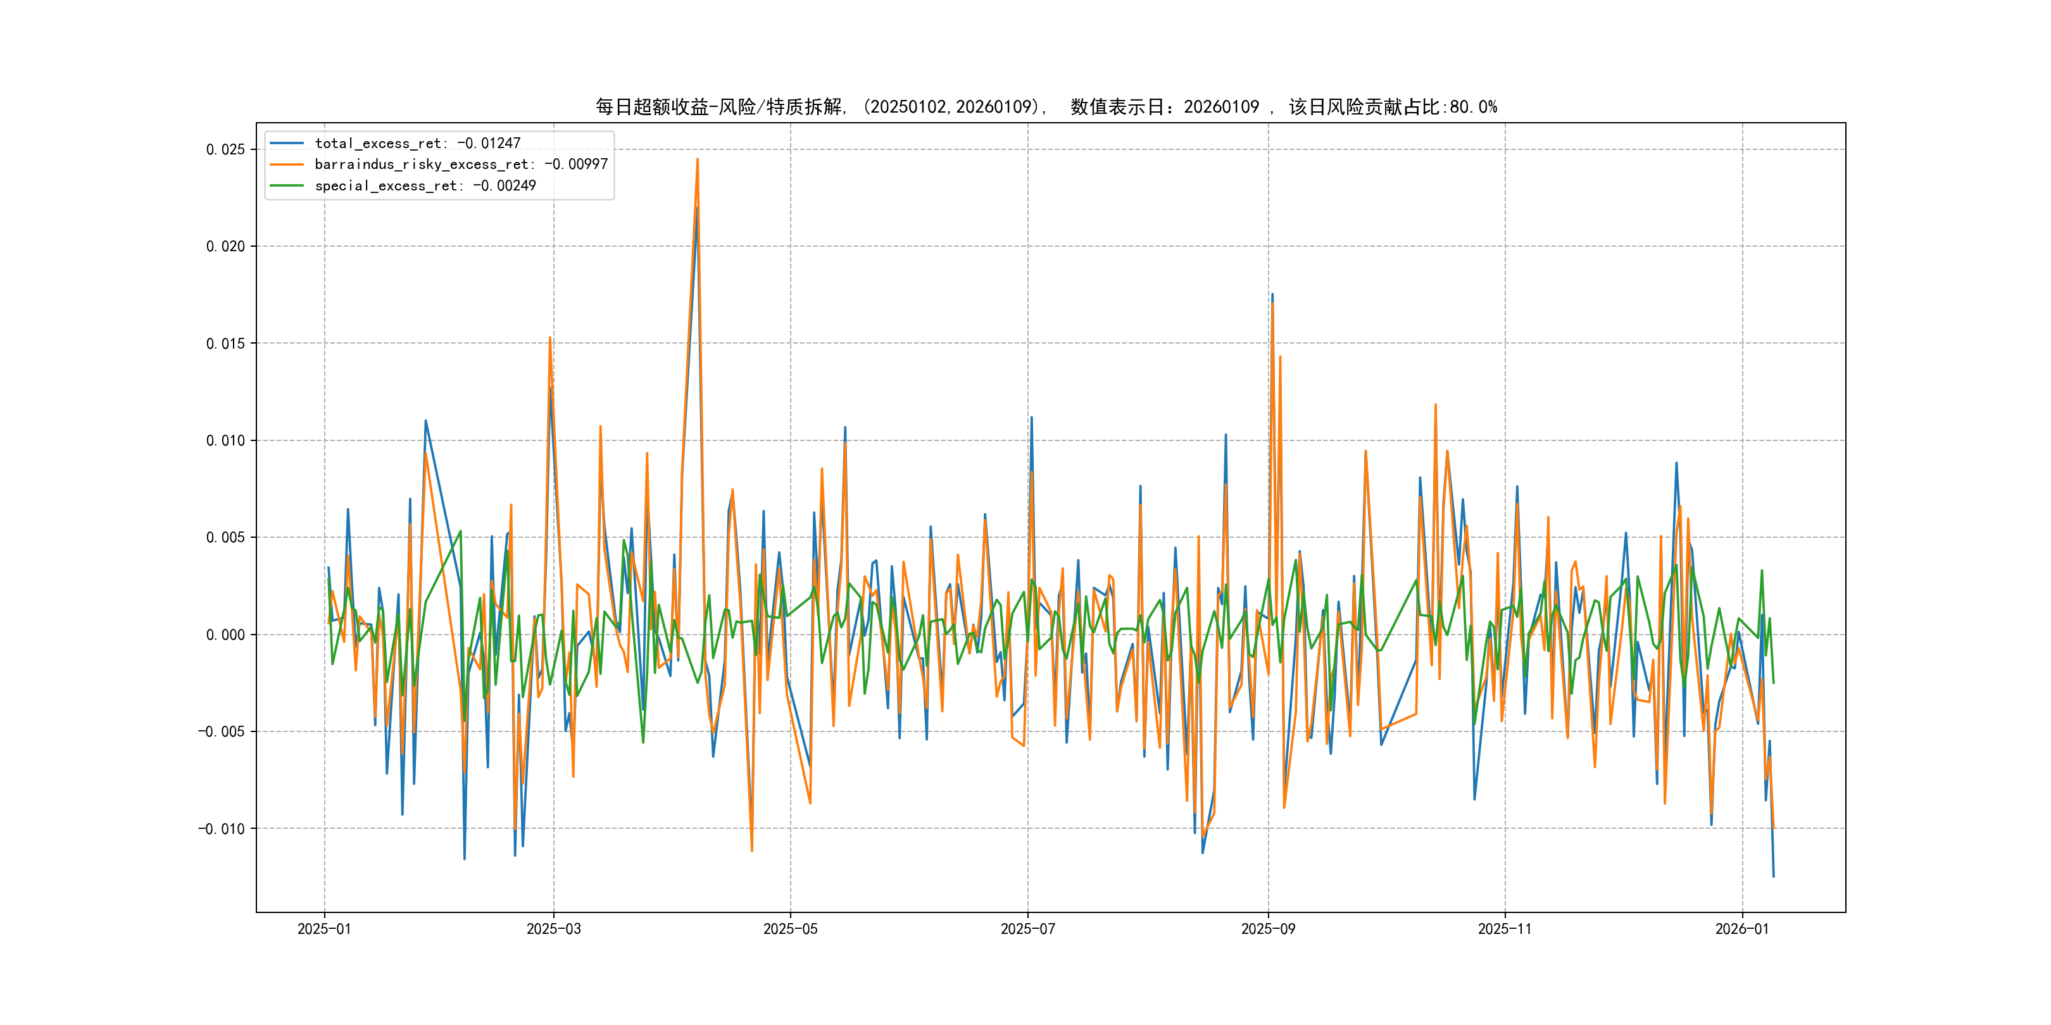Click the 0.000 y-axis tick label
This screenshot has height=1025, width=2051.
[225, 635]
